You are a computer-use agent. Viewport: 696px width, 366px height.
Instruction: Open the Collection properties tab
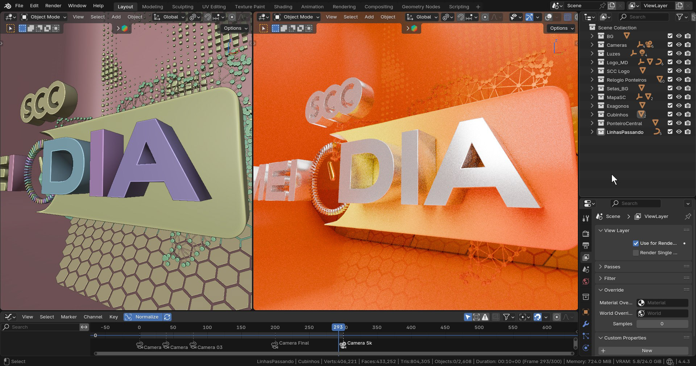(x=585, y=297)
